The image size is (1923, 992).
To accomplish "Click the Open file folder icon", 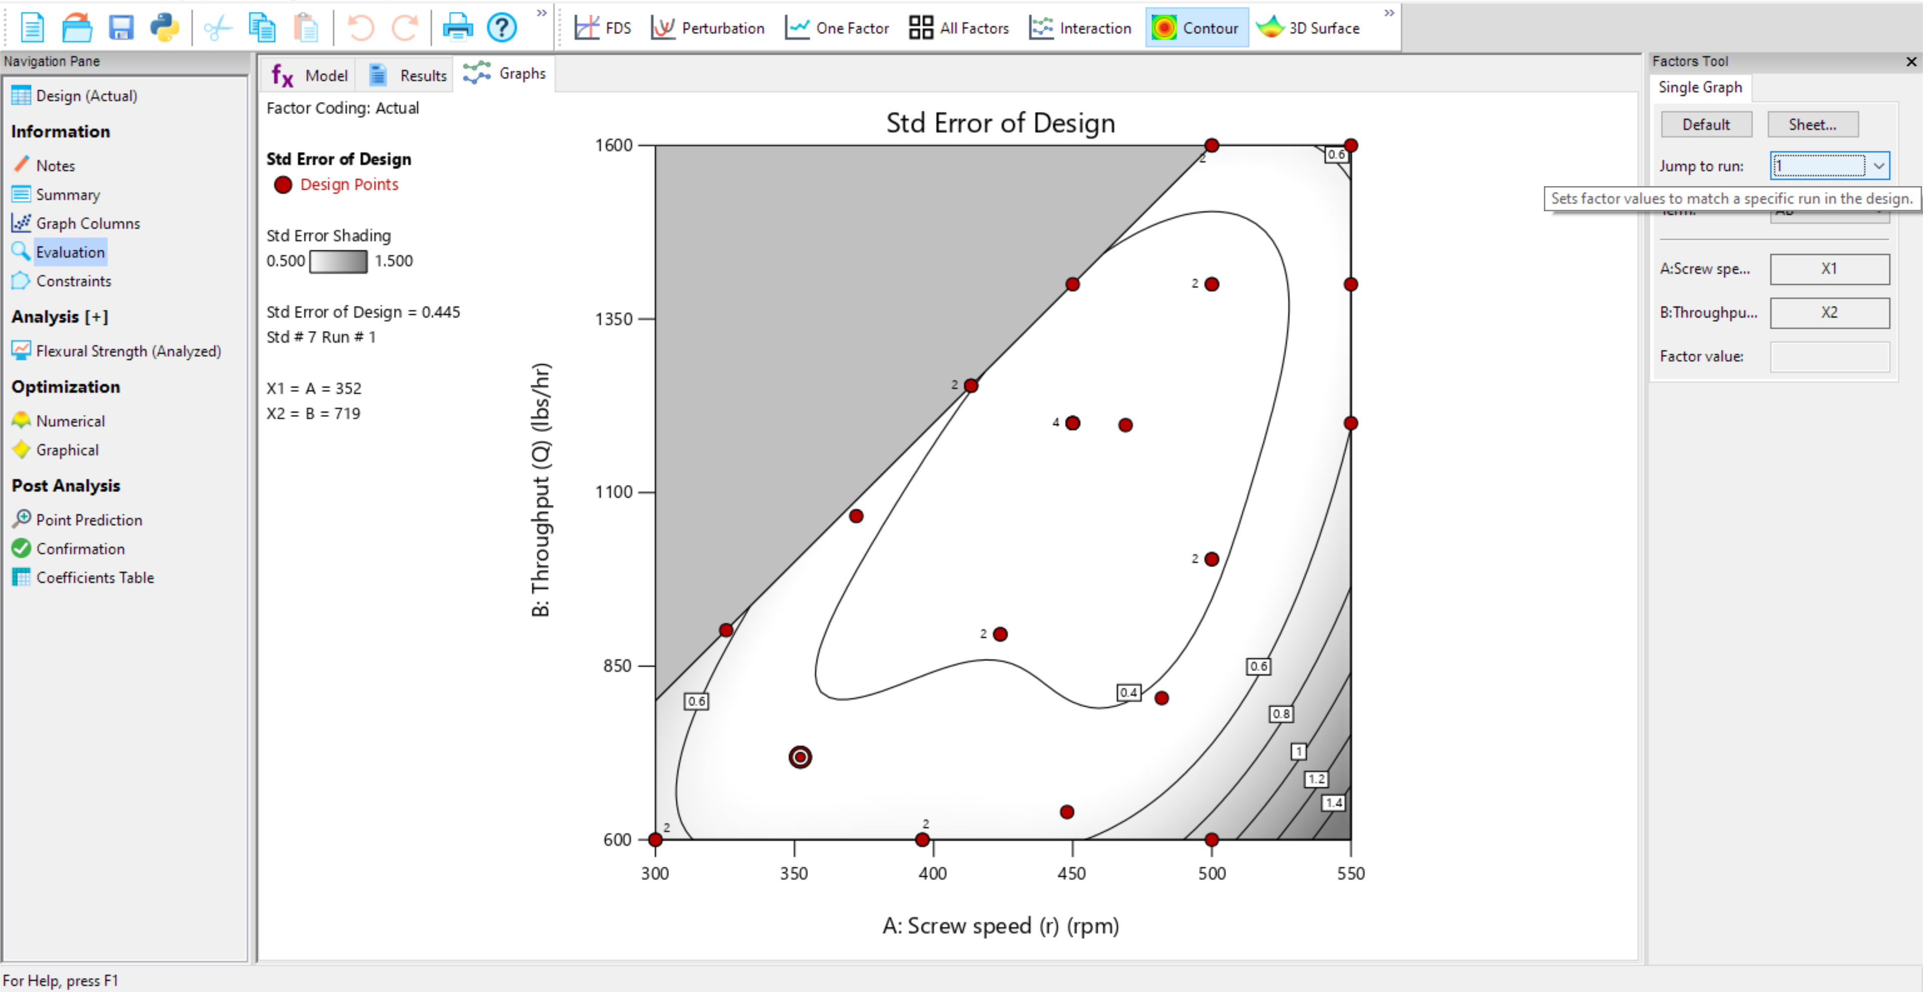I will pos(77,28).
